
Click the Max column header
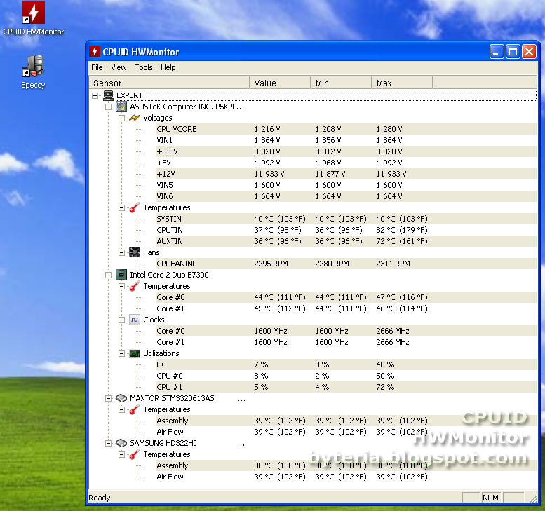402,83
